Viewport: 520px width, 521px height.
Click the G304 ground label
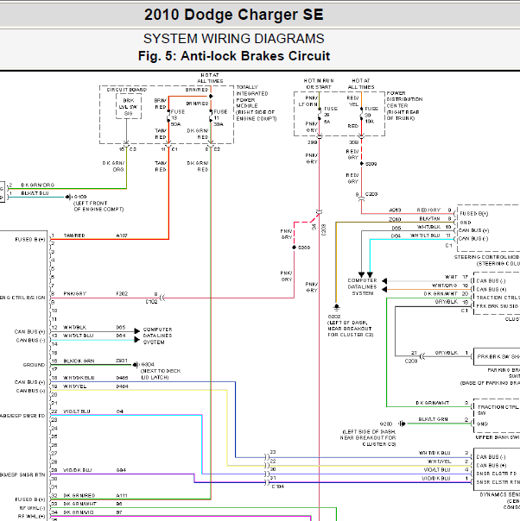point(148,365)
